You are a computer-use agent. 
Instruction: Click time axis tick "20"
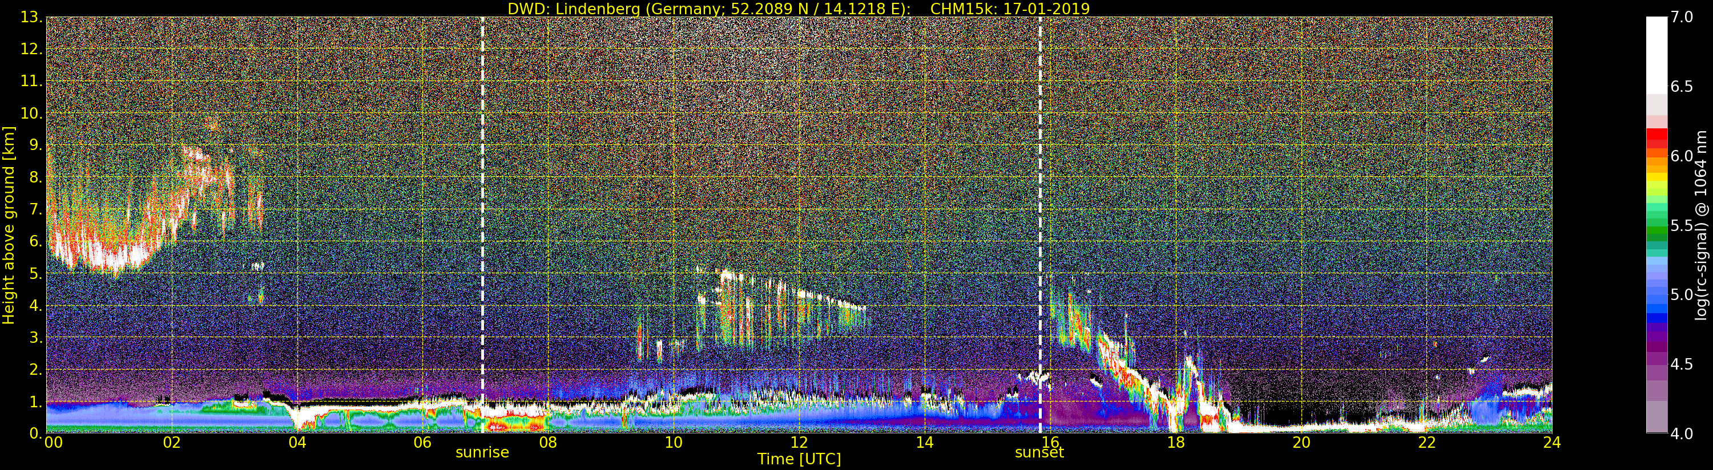pos(1301,442)
